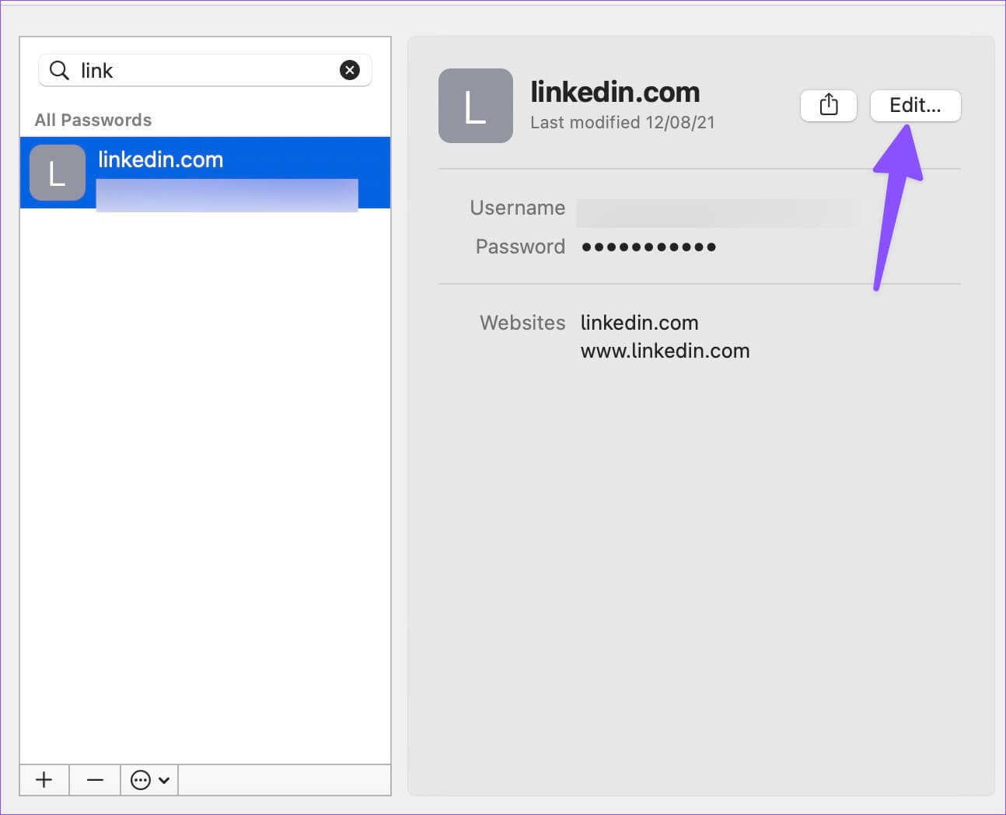Click the search magnifier icon
The height and width of the screenshot is (815, 1006).
[x=59, y=71]
